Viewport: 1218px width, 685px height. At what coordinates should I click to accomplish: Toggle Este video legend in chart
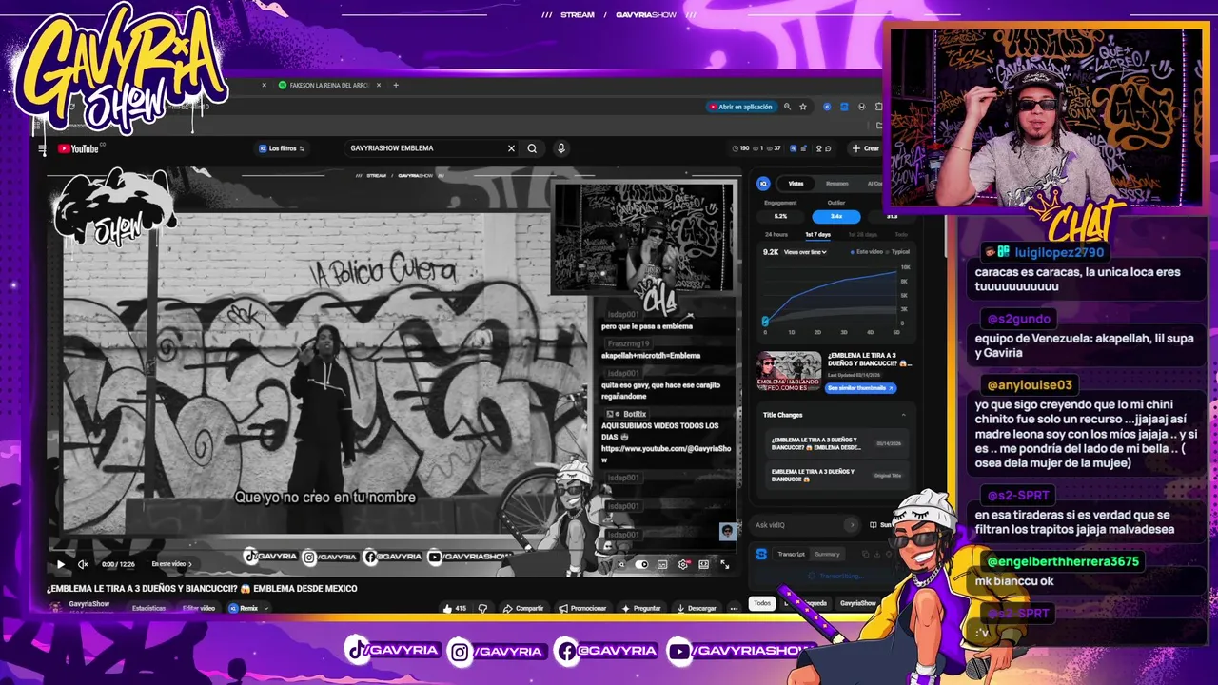(866, 252)
